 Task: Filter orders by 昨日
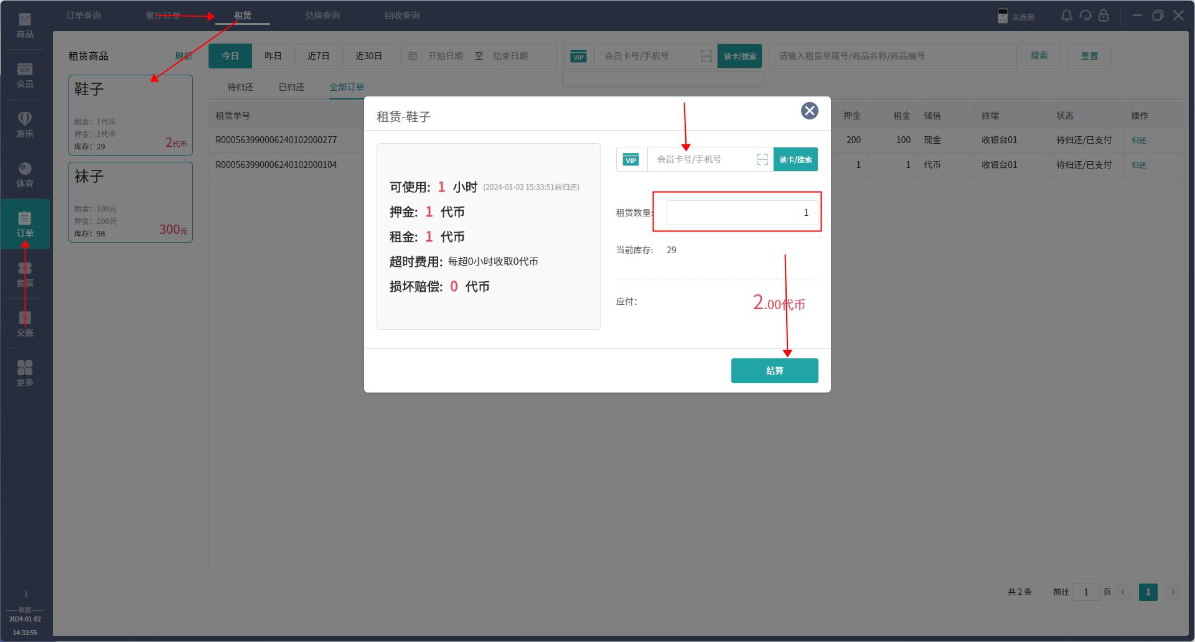(x=273, y=56)
